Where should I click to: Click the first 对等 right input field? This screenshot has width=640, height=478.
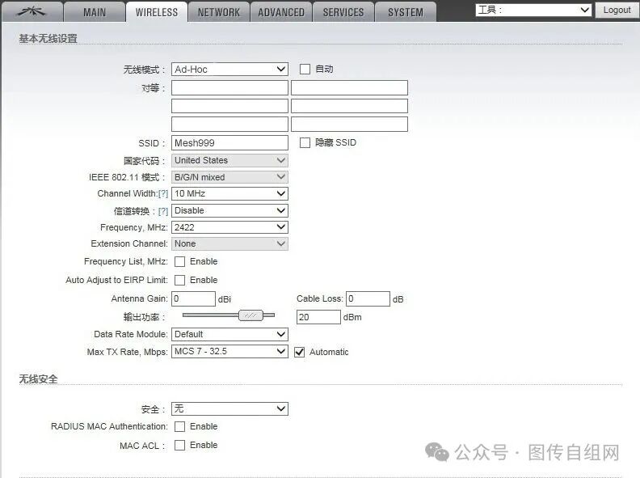(x=349, y=87)
